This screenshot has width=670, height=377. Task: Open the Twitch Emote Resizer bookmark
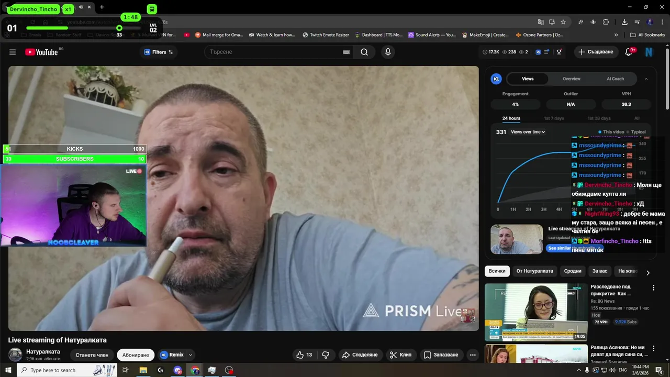tap(326, 35)
